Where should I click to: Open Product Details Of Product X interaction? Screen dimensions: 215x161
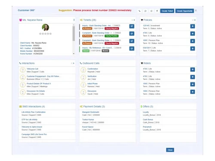tap(39, 84)
